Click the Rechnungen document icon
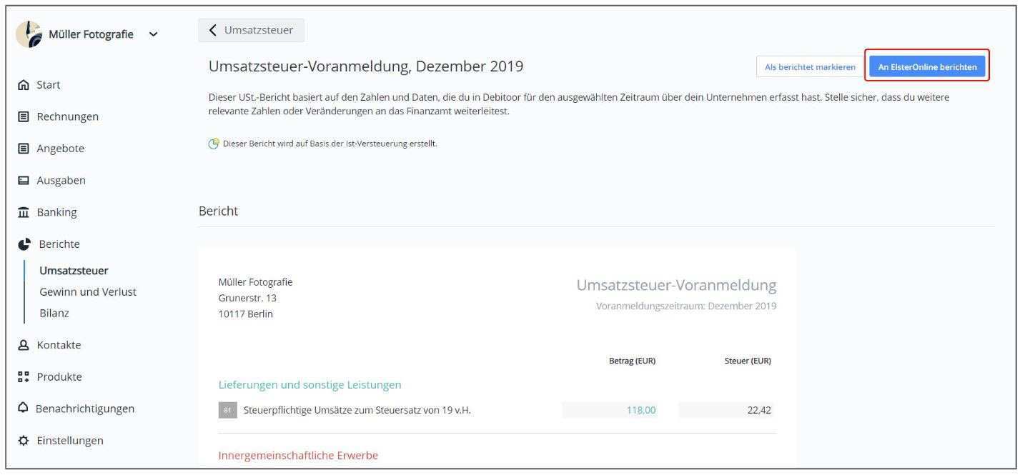 click(x=24, y=116)
